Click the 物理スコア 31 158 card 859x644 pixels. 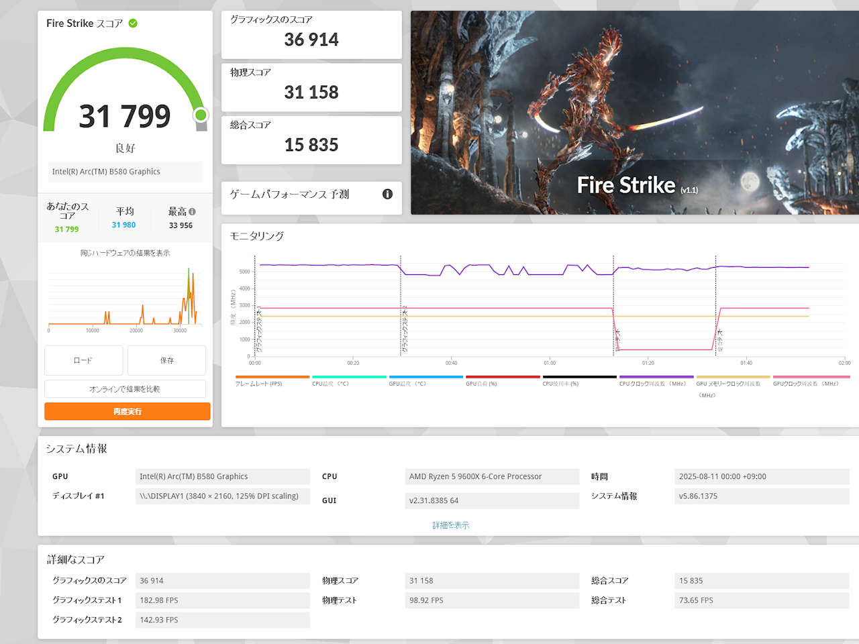coord(311,87)
